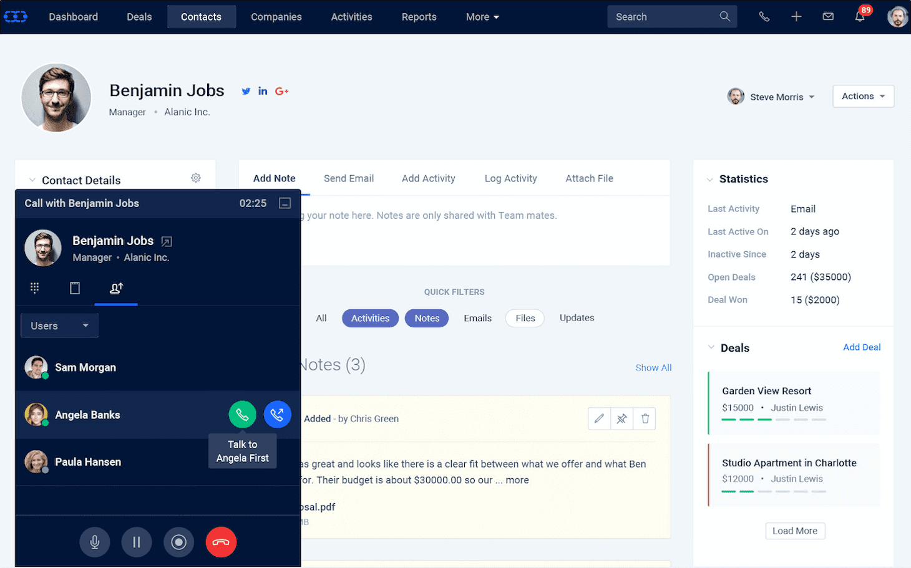Transfer the call to Angela Banks
The width and height of the screenshot is (911, 568).
[277, 414]
